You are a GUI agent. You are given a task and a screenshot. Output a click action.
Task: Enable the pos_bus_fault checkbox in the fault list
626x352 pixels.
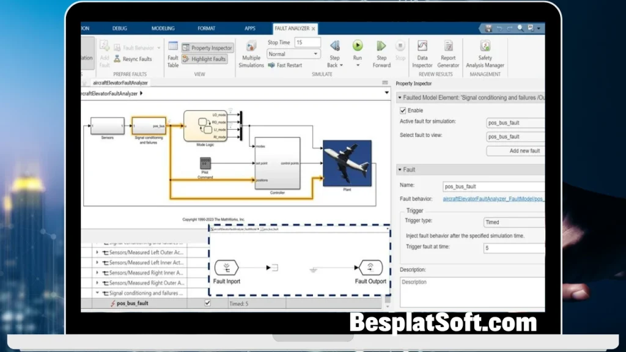tap(207, 302)
